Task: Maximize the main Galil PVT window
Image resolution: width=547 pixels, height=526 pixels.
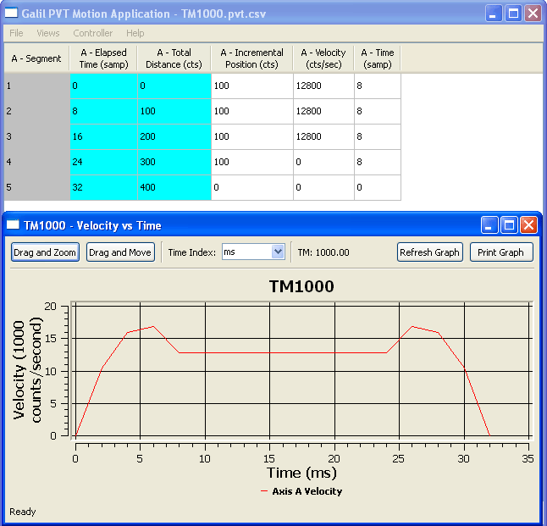Action: tap(513, 13)
